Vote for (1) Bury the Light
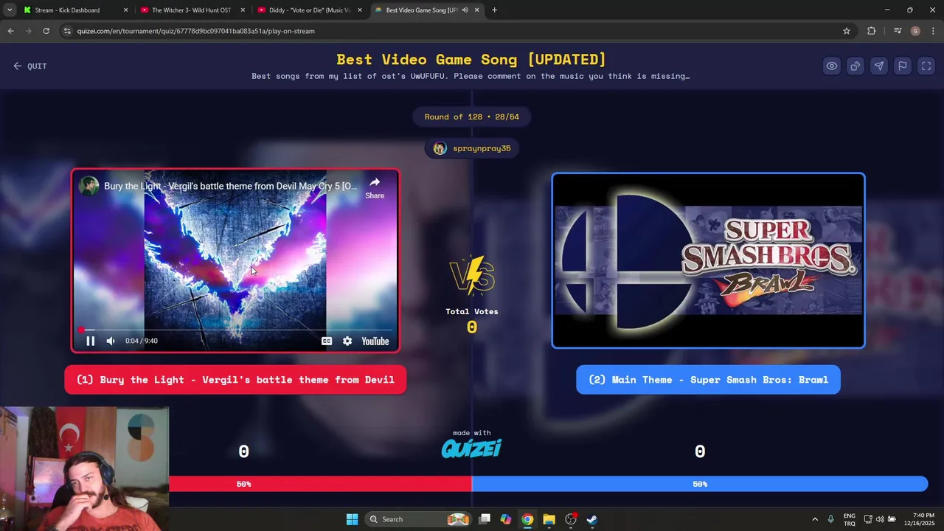 (x=235, y=380)
